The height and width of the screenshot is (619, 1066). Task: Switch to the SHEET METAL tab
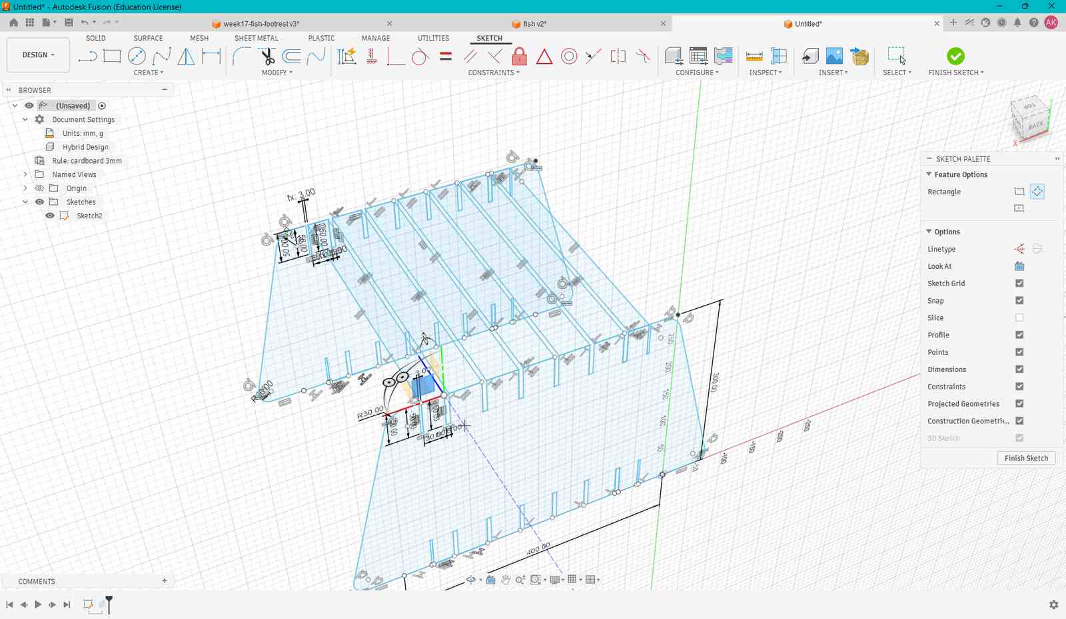(257, 38)
